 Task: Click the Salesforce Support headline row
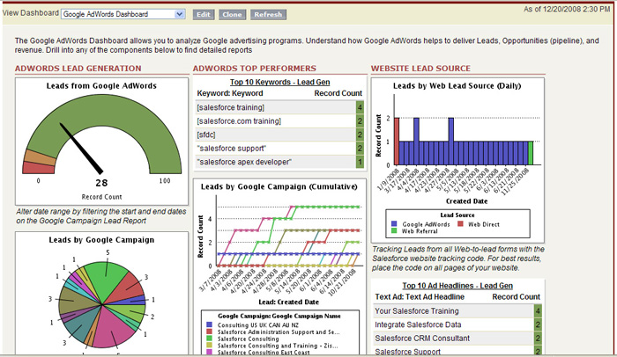(457, 351)
